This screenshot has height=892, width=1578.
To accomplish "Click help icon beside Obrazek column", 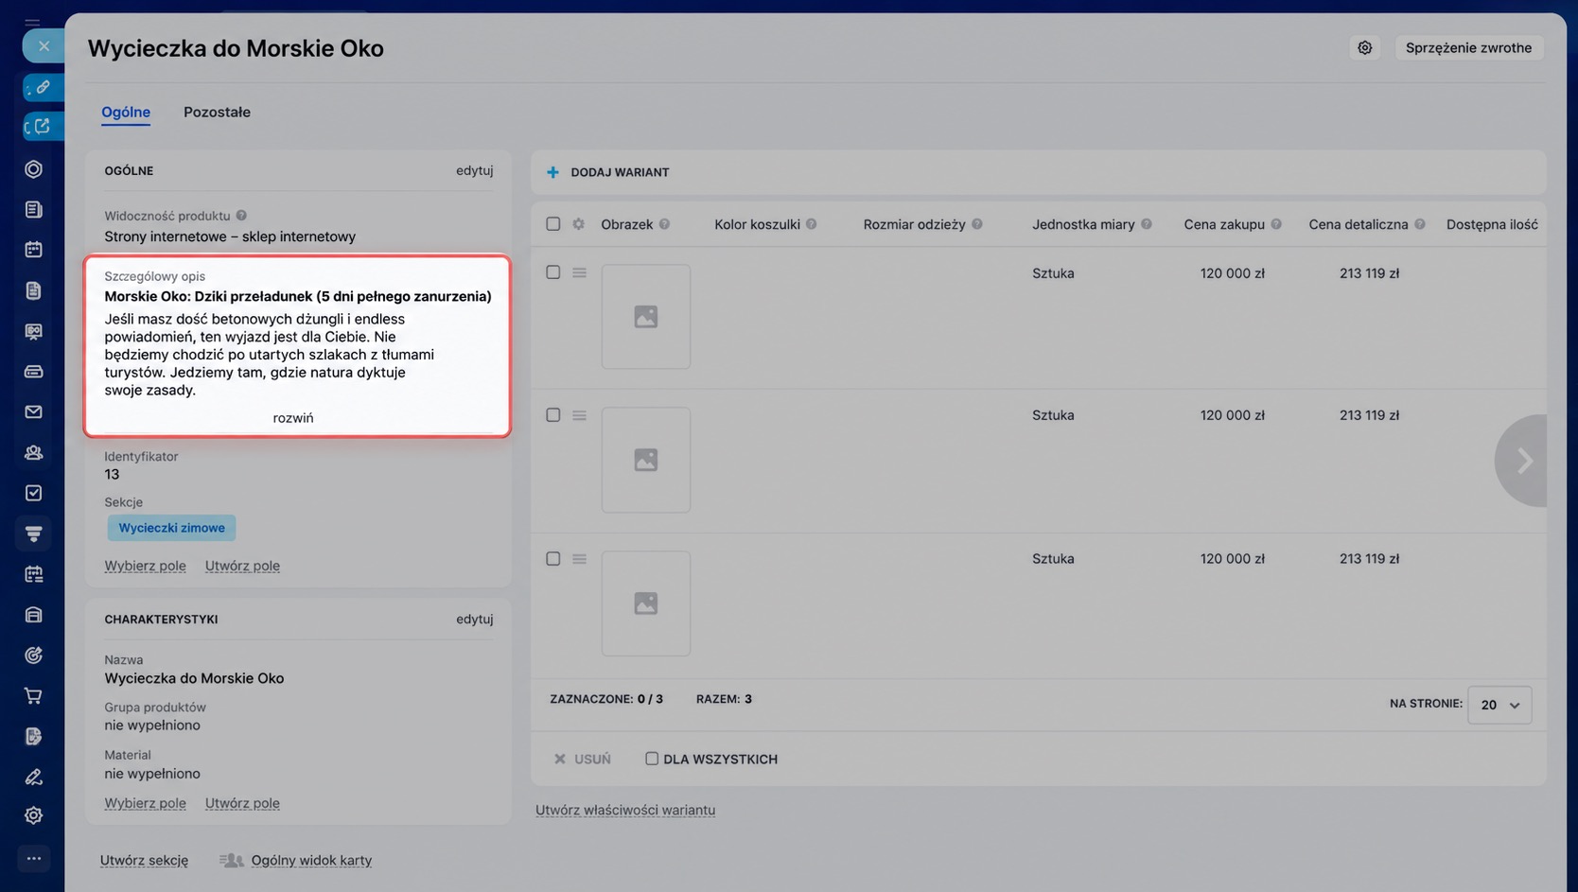I will coord(664,224).
